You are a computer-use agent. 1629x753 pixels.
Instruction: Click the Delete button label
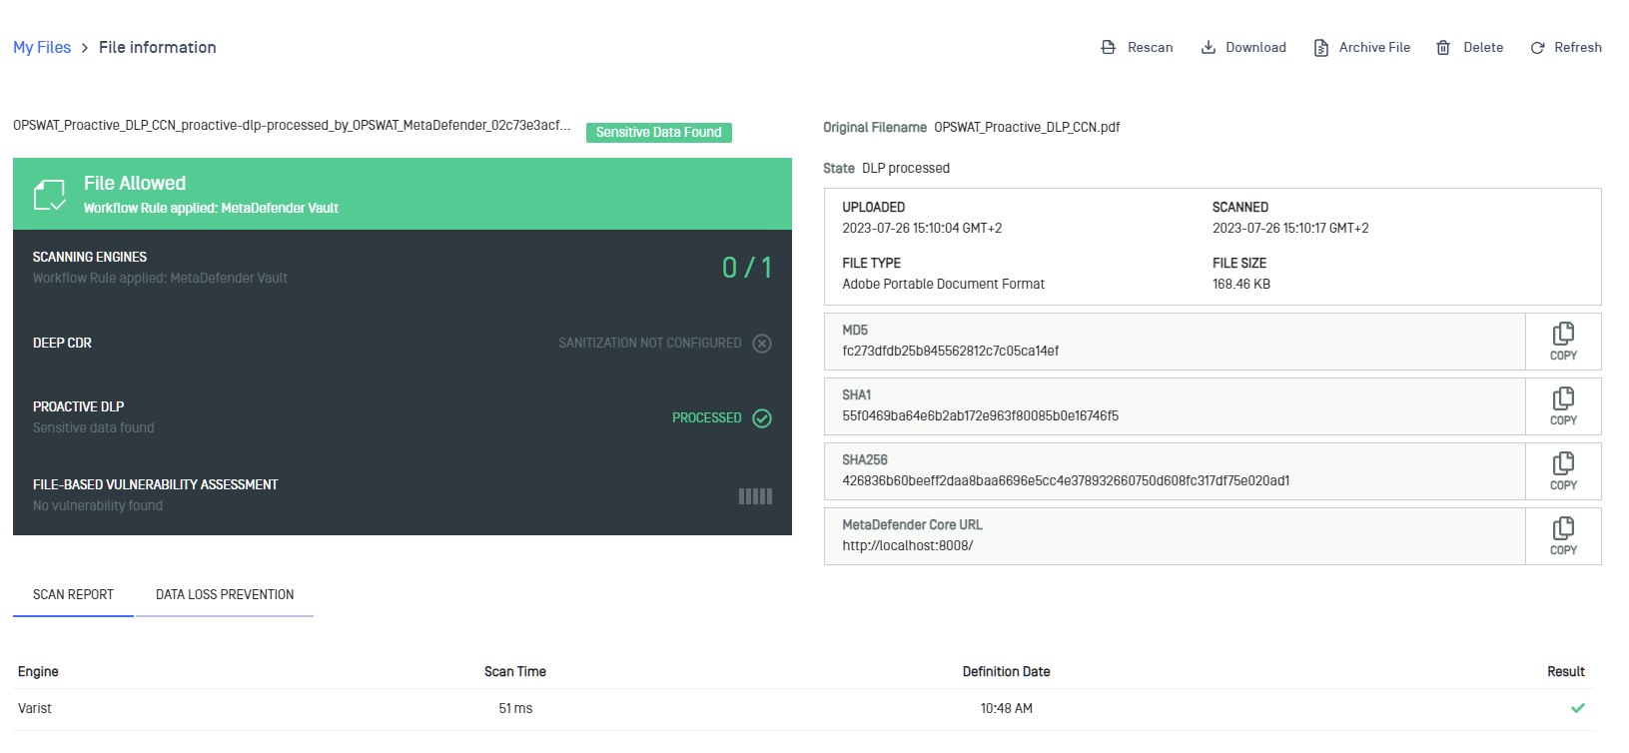[1483, 47]
